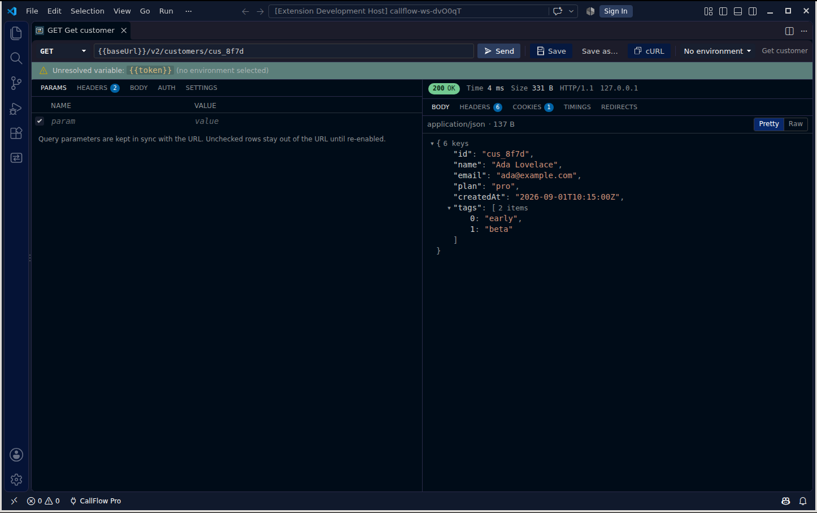Click the param name field
The image size is (817, 513).
(119, 121)
